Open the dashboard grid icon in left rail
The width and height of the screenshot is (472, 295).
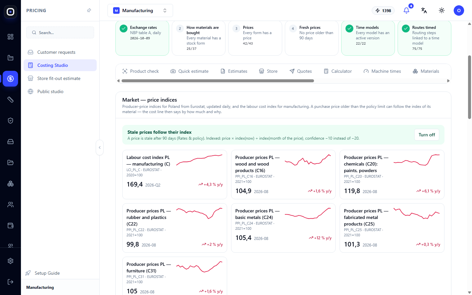[10, 37]
